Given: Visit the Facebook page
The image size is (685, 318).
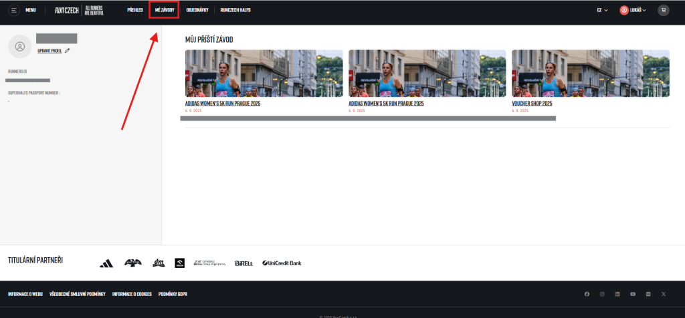Looking at the screenshot, I should point(587,294).
